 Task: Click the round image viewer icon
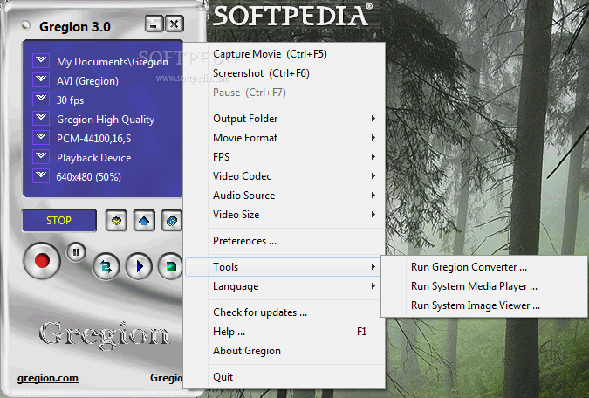pos(170,267)
